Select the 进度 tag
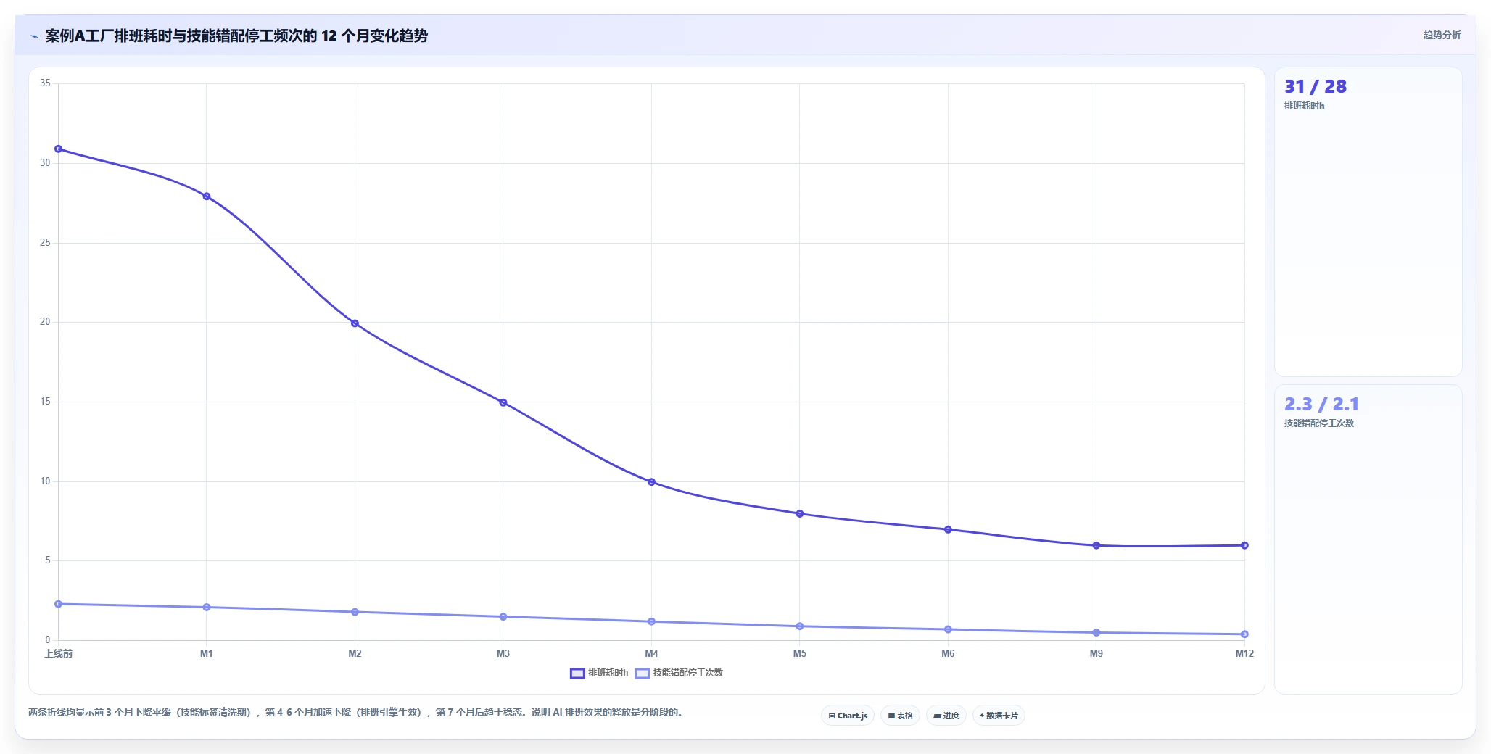The height and width of the screenshot is (754, 1491). pos(946,716)
